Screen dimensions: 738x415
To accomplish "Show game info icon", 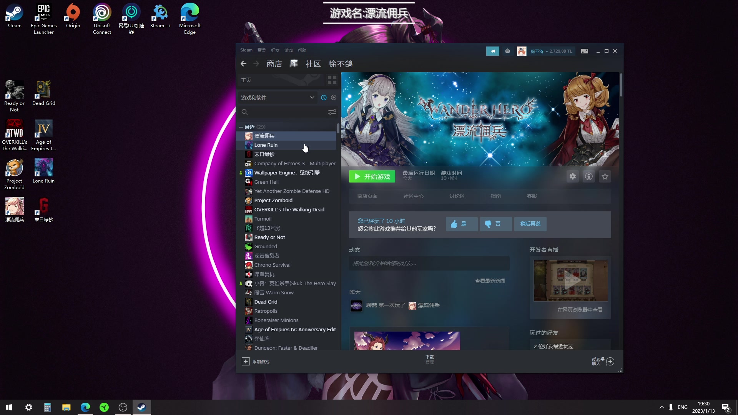I will (589, 176).
